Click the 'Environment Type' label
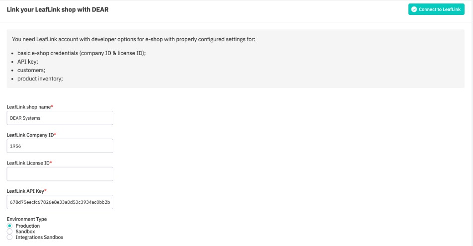The width and height of the screenshot is (473, 246). coord(26,219)
